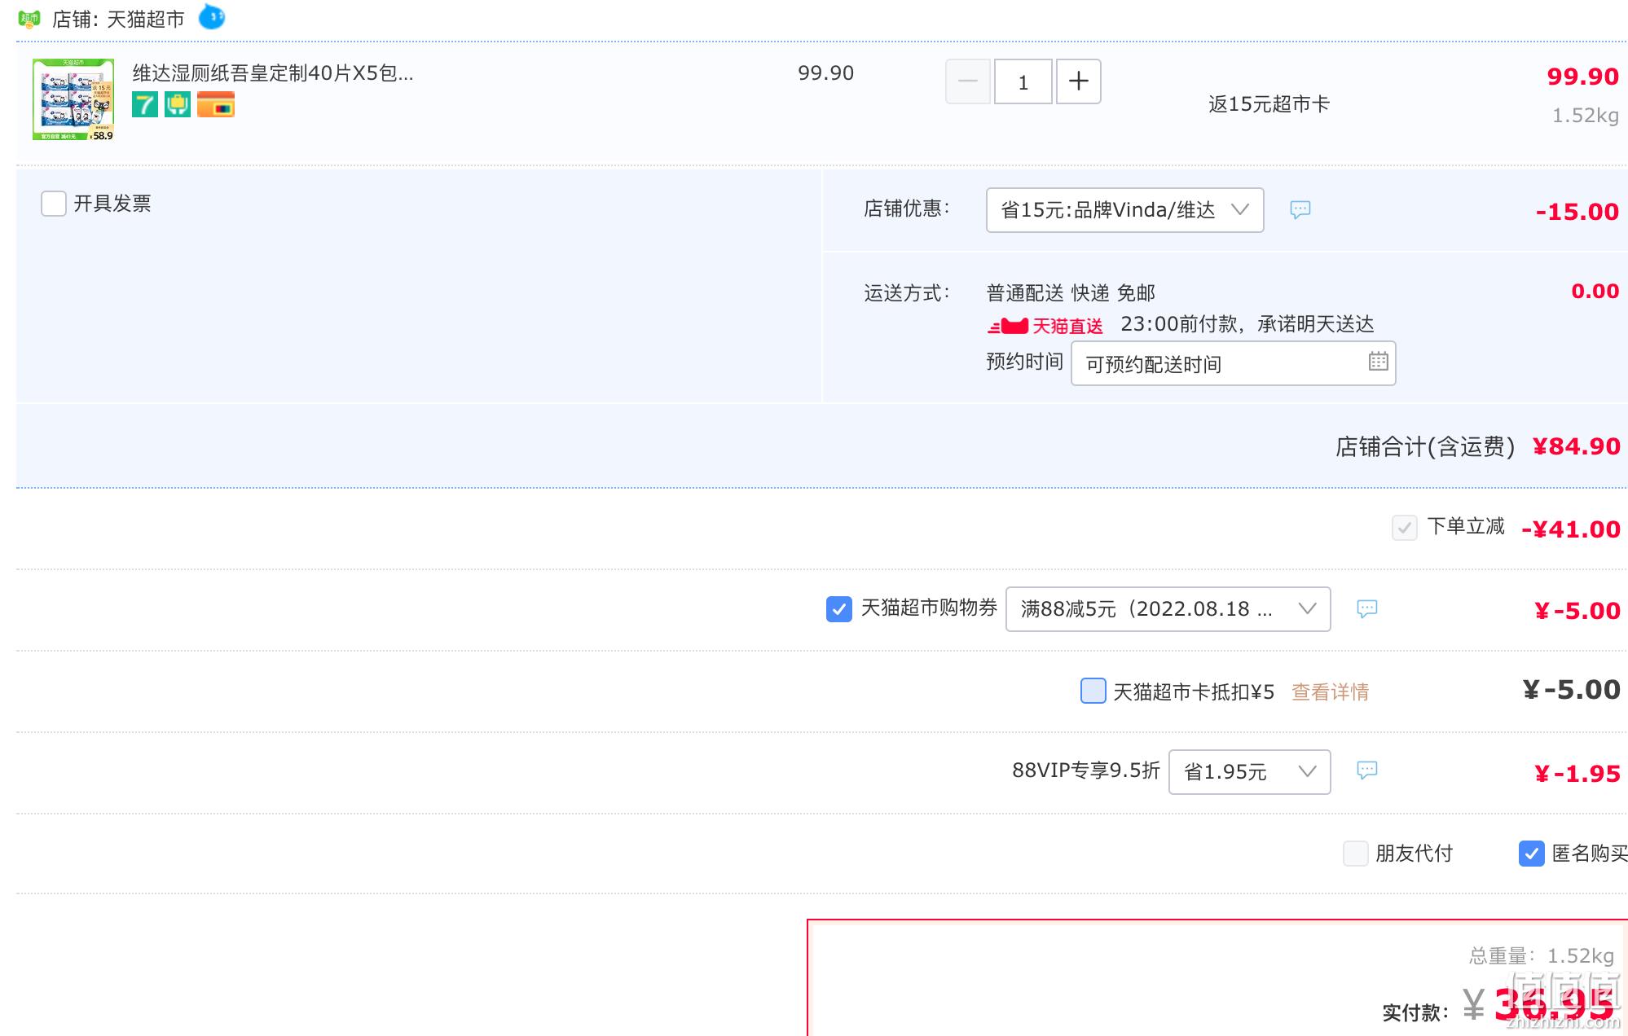1628x1036 pixels.
Task: Click the -15.00 store discount amount
Action: pos(1577,212)
